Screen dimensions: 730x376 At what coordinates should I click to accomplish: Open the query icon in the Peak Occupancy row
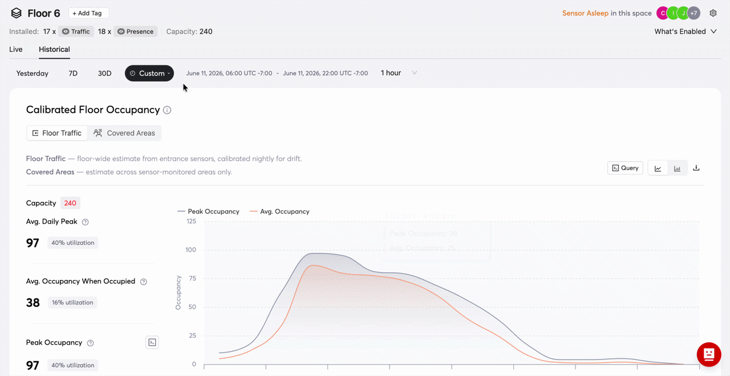coord(152,342)
